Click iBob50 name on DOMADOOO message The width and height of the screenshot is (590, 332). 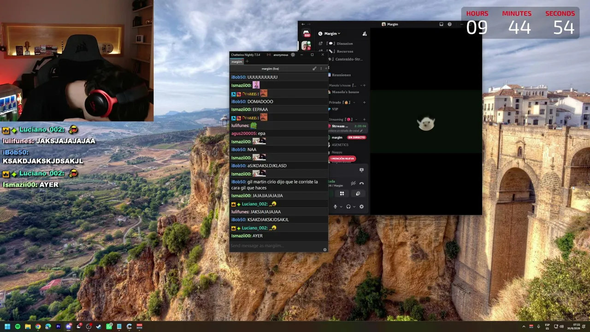coord(238,101)
